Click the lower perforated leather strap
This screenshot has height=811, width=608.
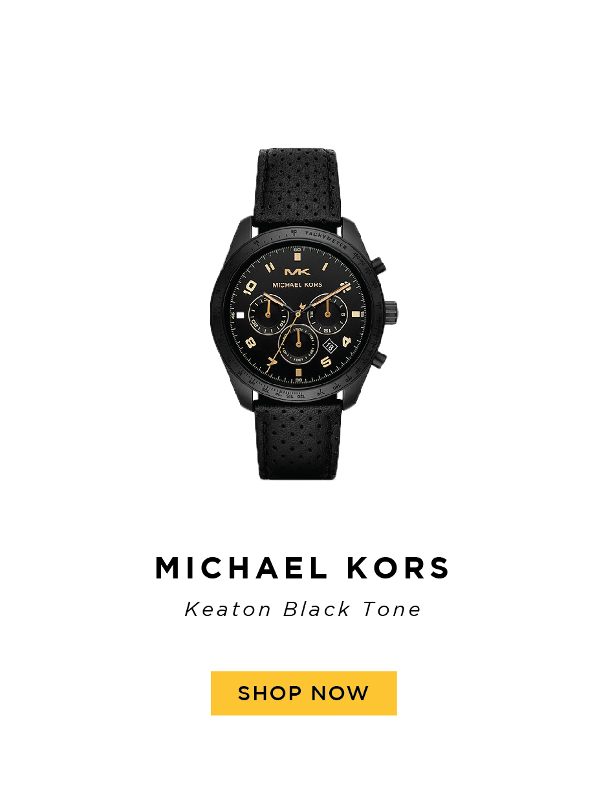(x=298, y=442)
